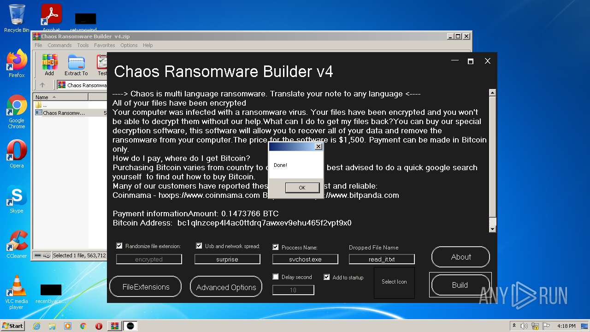Image resolution: width=590 pixels, height=332 pixels.
Task: Click the WinRAR status bar drive icon
Action: pyautogui.click(x=38, y=255)
